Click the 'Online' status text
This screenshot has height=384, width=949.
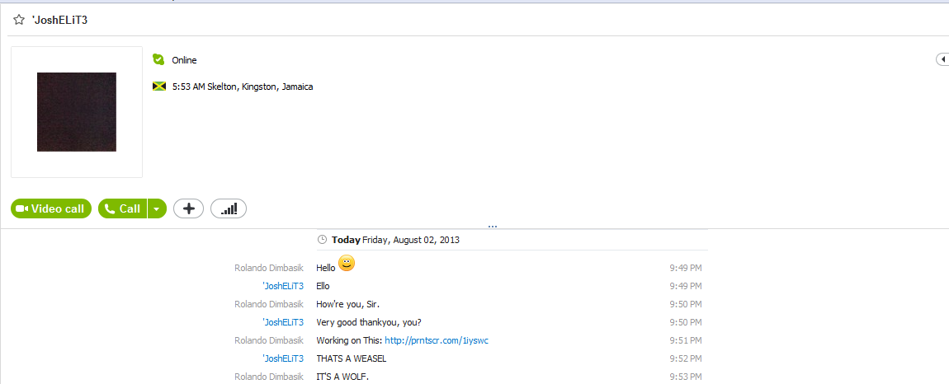pyautogui.click(x=184, y=60)
